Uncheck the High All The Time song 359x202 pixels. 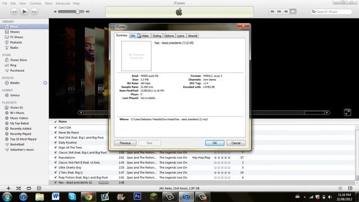(x=56, y=148)
